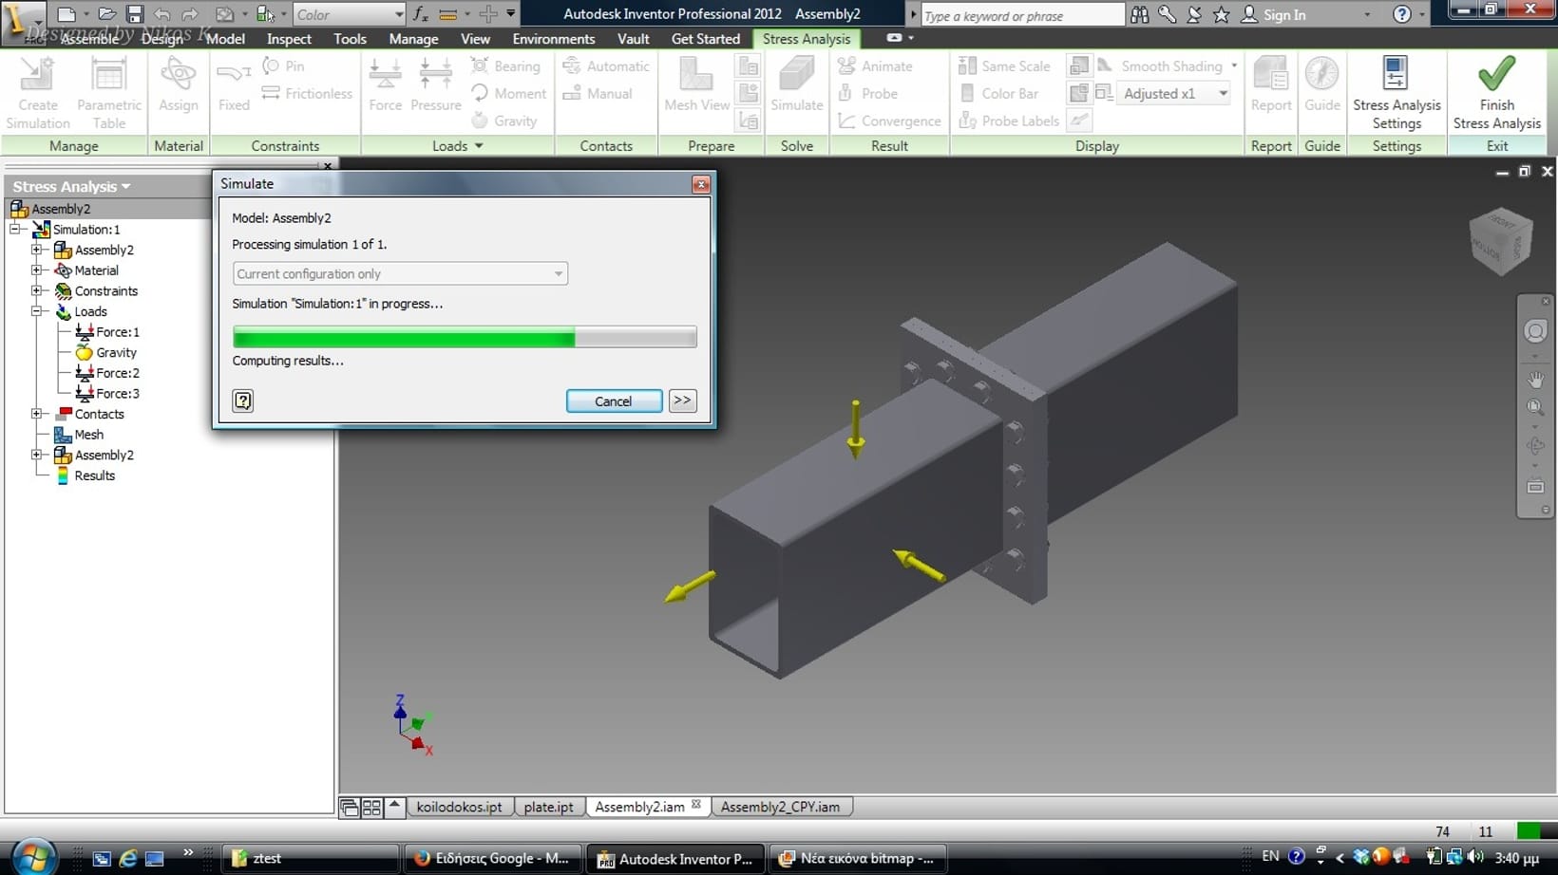1558x875 pixels.
Task: Cancel the running simulation
Action: (x=614, y=401)
